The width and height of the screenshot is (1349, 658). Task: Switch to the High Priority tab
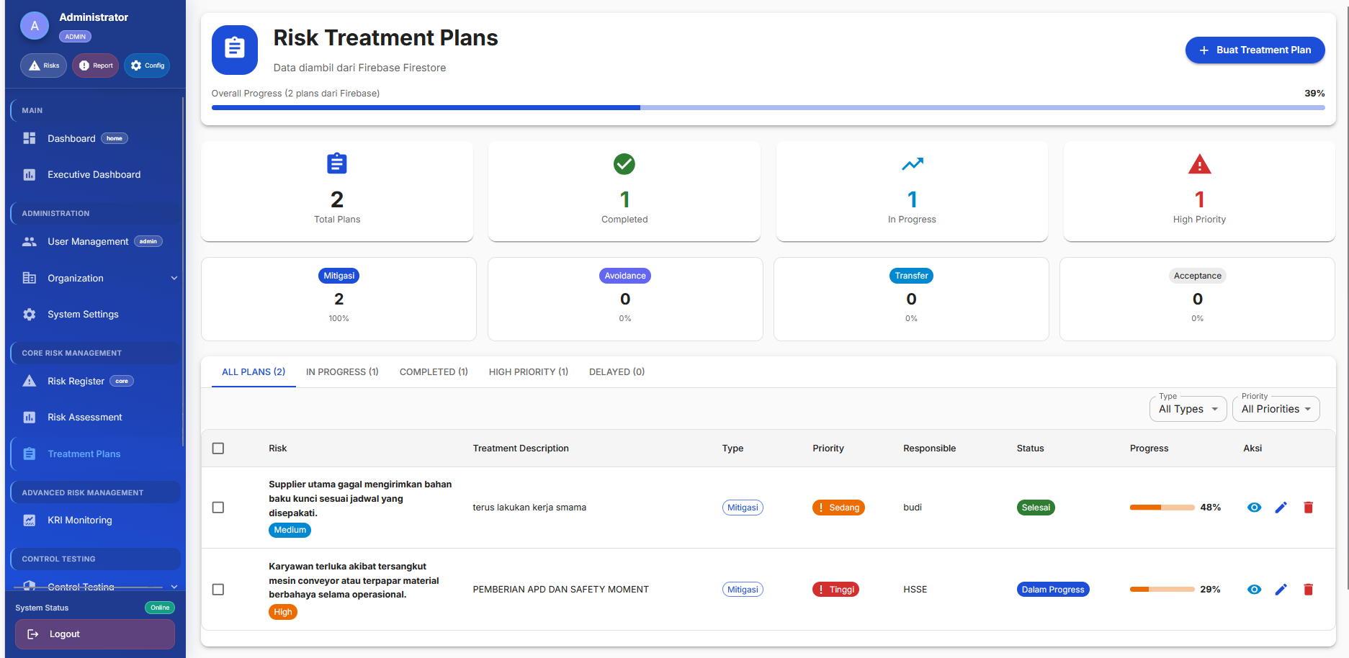coord(528,372)
